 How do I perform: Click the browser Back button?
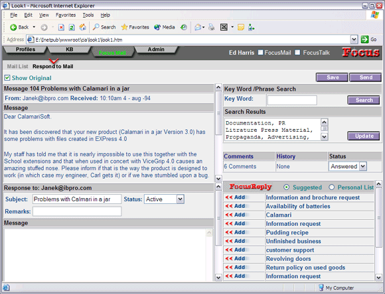tap(19, 27)
